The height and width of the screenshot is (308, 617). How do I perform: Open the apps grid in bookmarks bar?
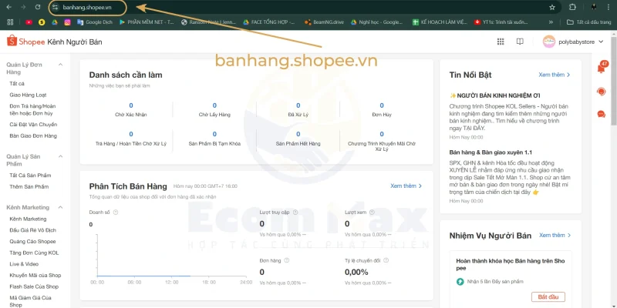(x=10, y=22)
